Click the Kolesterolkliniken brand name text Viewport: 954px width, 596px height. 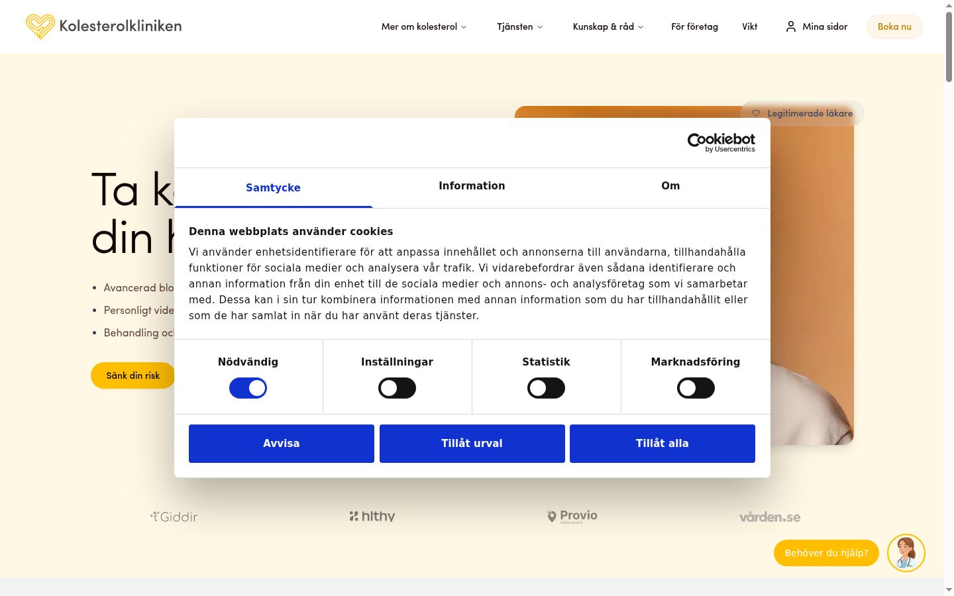click(121, 26)
